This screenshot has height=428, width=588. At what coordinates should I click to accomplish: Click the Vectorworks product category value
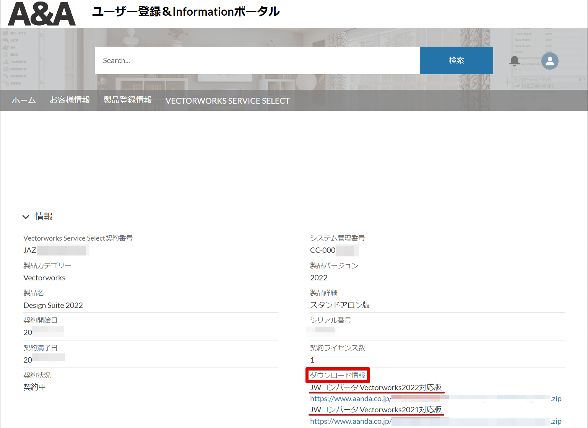[x=44, y=278]
